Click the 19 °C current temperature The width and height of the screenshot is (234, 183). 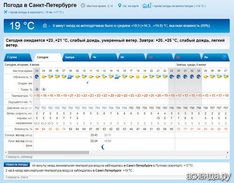coord(22,26)
